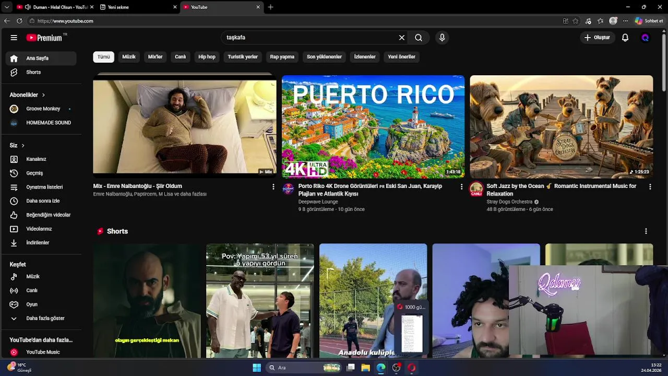Run search with the magnifier button
This screenshot has width=668, height=376.
coord(419,38)
